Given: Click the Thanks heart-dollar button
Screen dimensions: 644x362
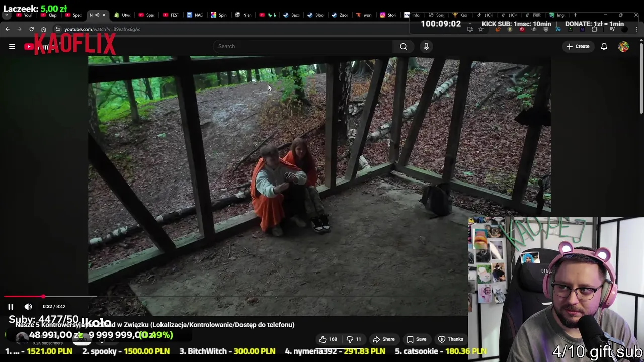Looking at the screenshot, I should point(450,339).
